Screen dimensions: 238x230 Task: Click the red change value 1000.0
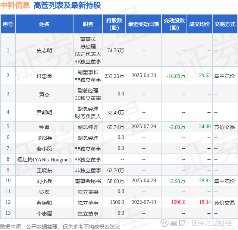coord(178,202)
